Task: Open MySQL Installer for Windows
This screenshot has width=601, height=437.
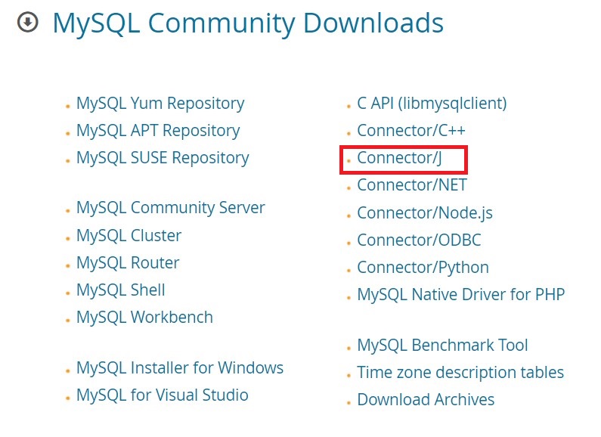Action: pos(180,368)
